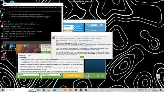
Task: Open TLauncher settings gear icon
Action: 103,76
